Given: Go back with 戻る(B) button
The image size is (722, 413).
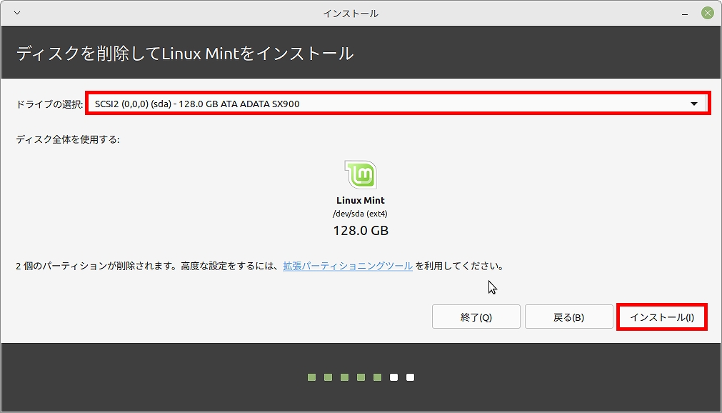Looking at the screenshot, I should [568, 317].
